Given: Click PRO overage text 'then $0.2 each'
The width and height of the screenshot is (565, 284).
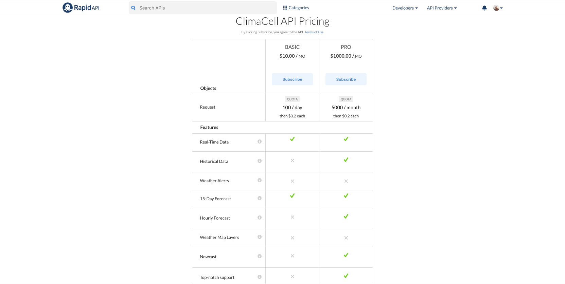Looking at the screenshot, I should click(x=346, y=116).
